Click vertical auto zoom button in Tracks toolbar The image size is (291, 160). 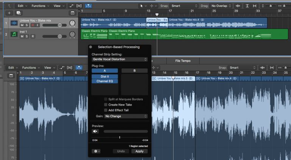pos(247,6)
